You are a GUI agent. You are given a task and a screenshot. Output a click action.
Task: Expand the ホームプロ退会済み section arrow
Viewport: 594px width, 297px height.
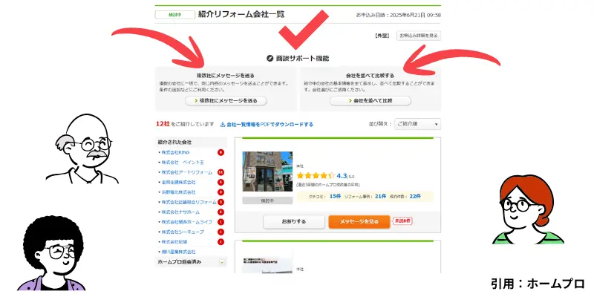pyautogui.click(x=222, y=262)
